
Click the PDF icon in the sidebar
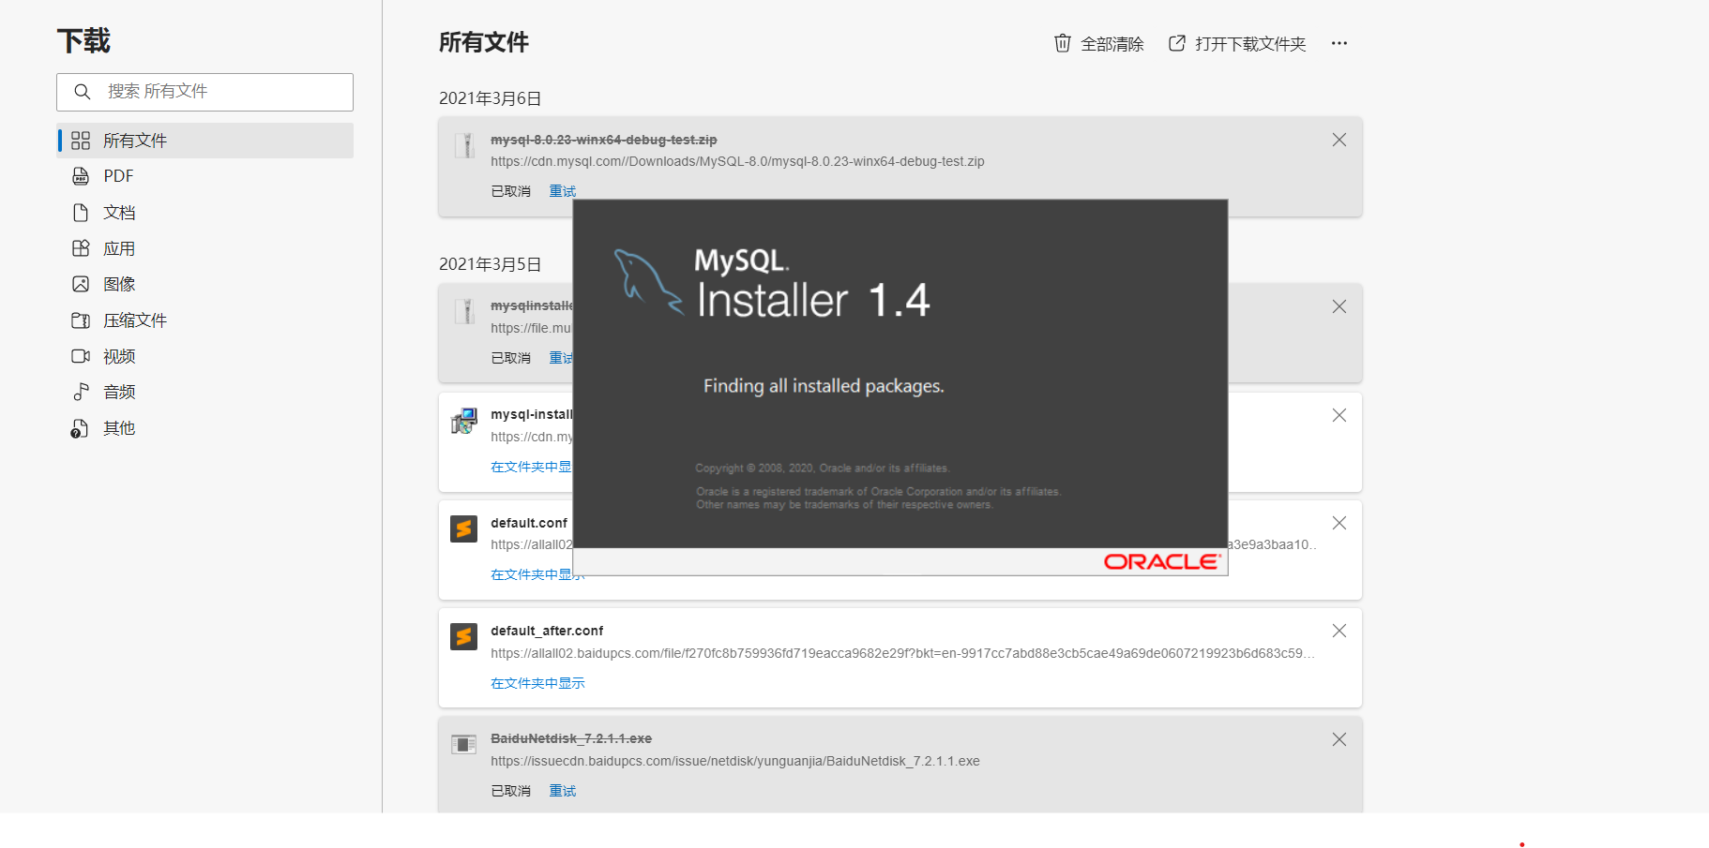point(81,176)
